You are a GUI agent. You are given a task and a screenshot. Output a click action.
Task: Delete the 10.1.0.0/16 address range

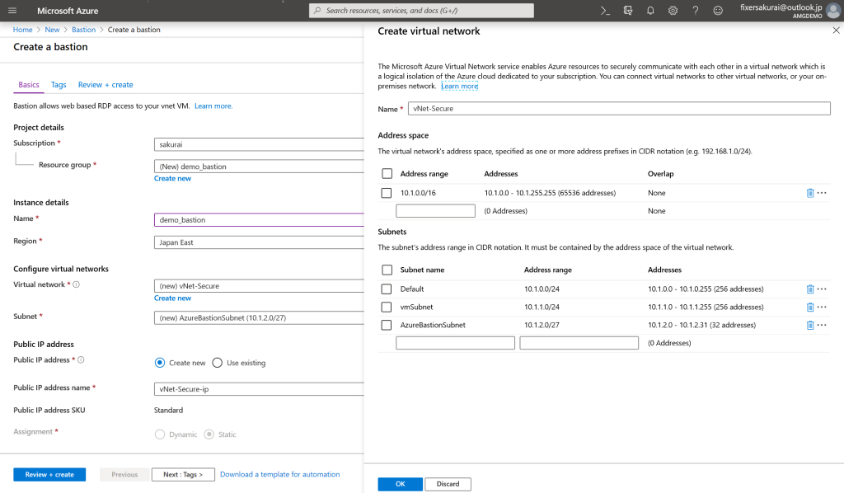point(809,193)
